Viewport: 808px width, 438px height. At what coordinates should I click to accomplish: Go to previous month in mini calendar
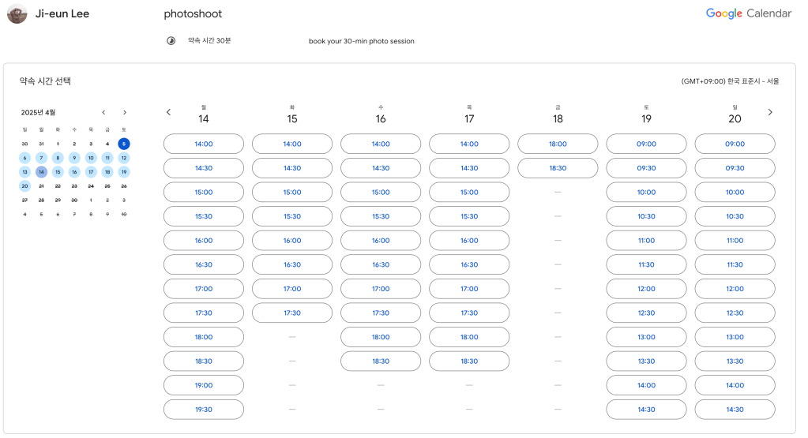(x=103, y=113)
